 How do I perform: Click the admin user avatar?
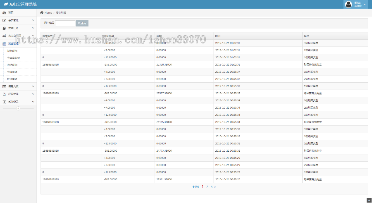348,4
